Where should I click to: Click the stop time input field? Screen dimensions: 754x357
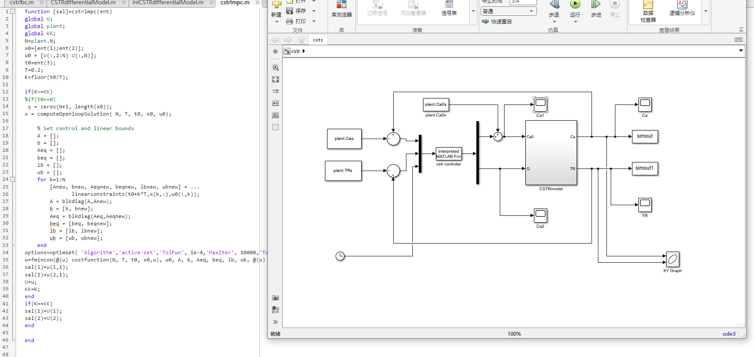pyautogui.click(x=522, y=2)
